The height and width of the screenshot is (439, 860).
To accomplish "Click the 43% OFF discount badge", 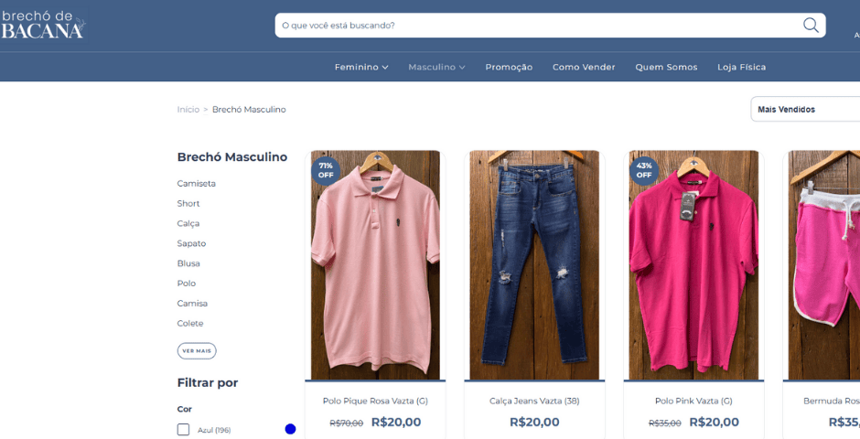I will click(644, 170).
